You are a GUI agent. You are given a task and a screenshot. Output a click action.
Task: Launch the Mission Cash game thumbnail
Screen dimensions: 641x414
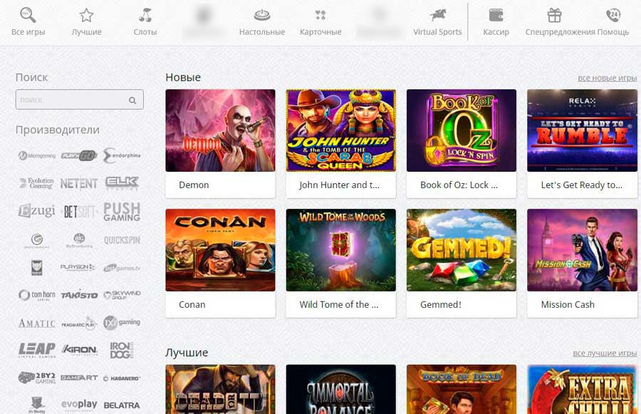tap(582, 250)
